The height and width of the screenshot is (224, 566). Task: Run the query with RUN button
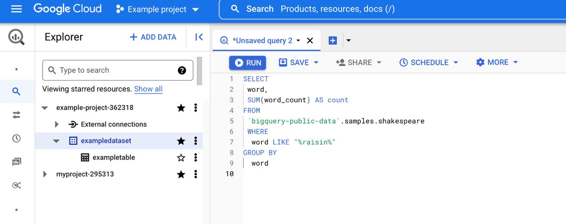[248, 62]
